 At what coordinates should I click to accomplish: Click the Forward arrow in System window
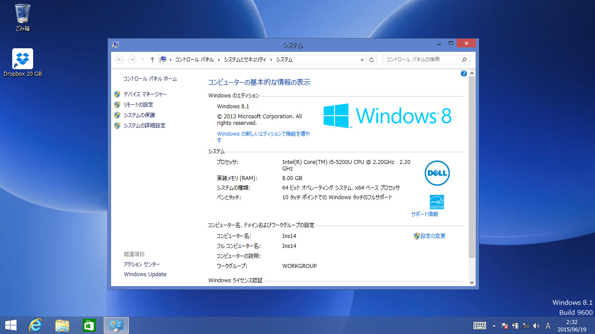pos(132,60)
